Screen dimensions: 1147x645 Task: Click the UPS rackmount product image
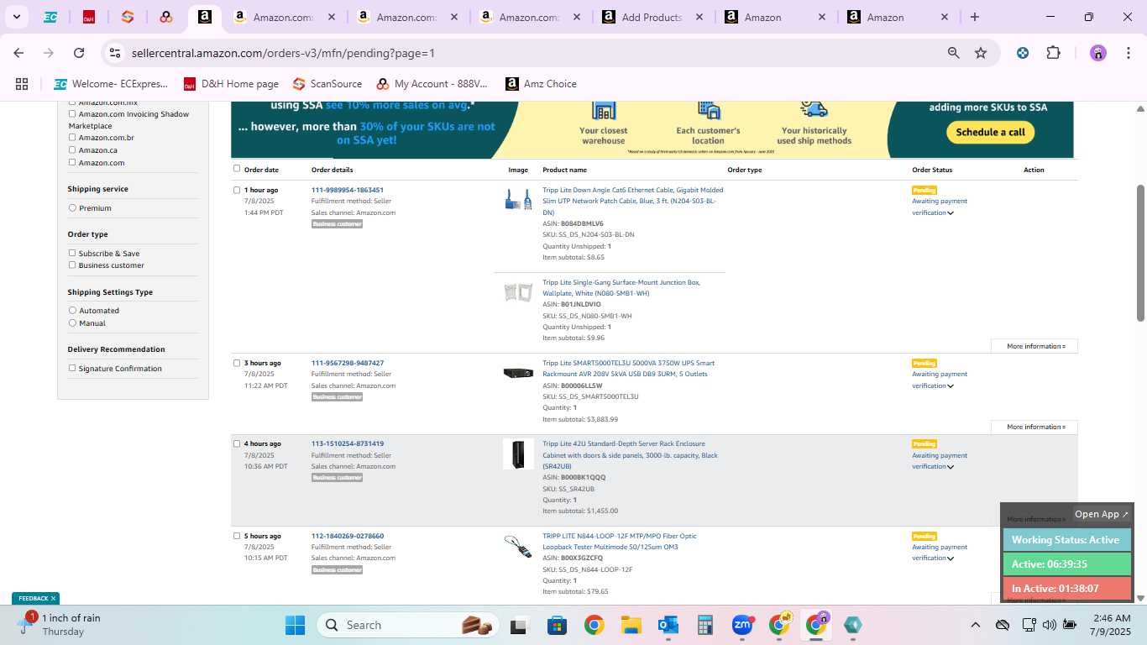518,373
